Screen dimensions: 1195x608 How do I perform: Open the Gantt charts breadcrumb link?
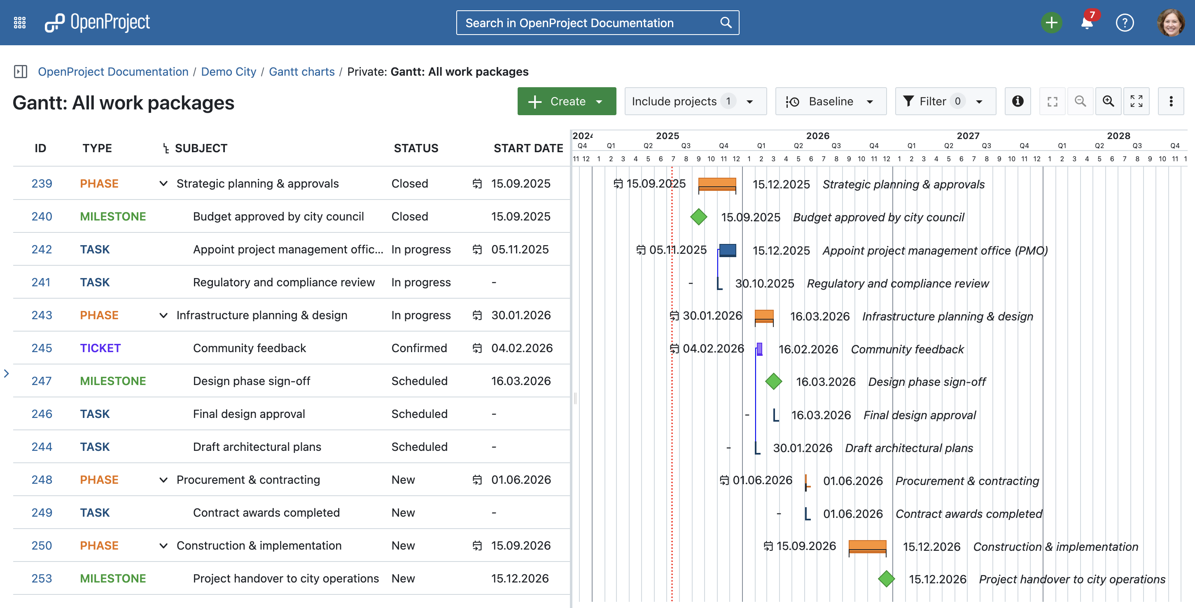point(301,71)
